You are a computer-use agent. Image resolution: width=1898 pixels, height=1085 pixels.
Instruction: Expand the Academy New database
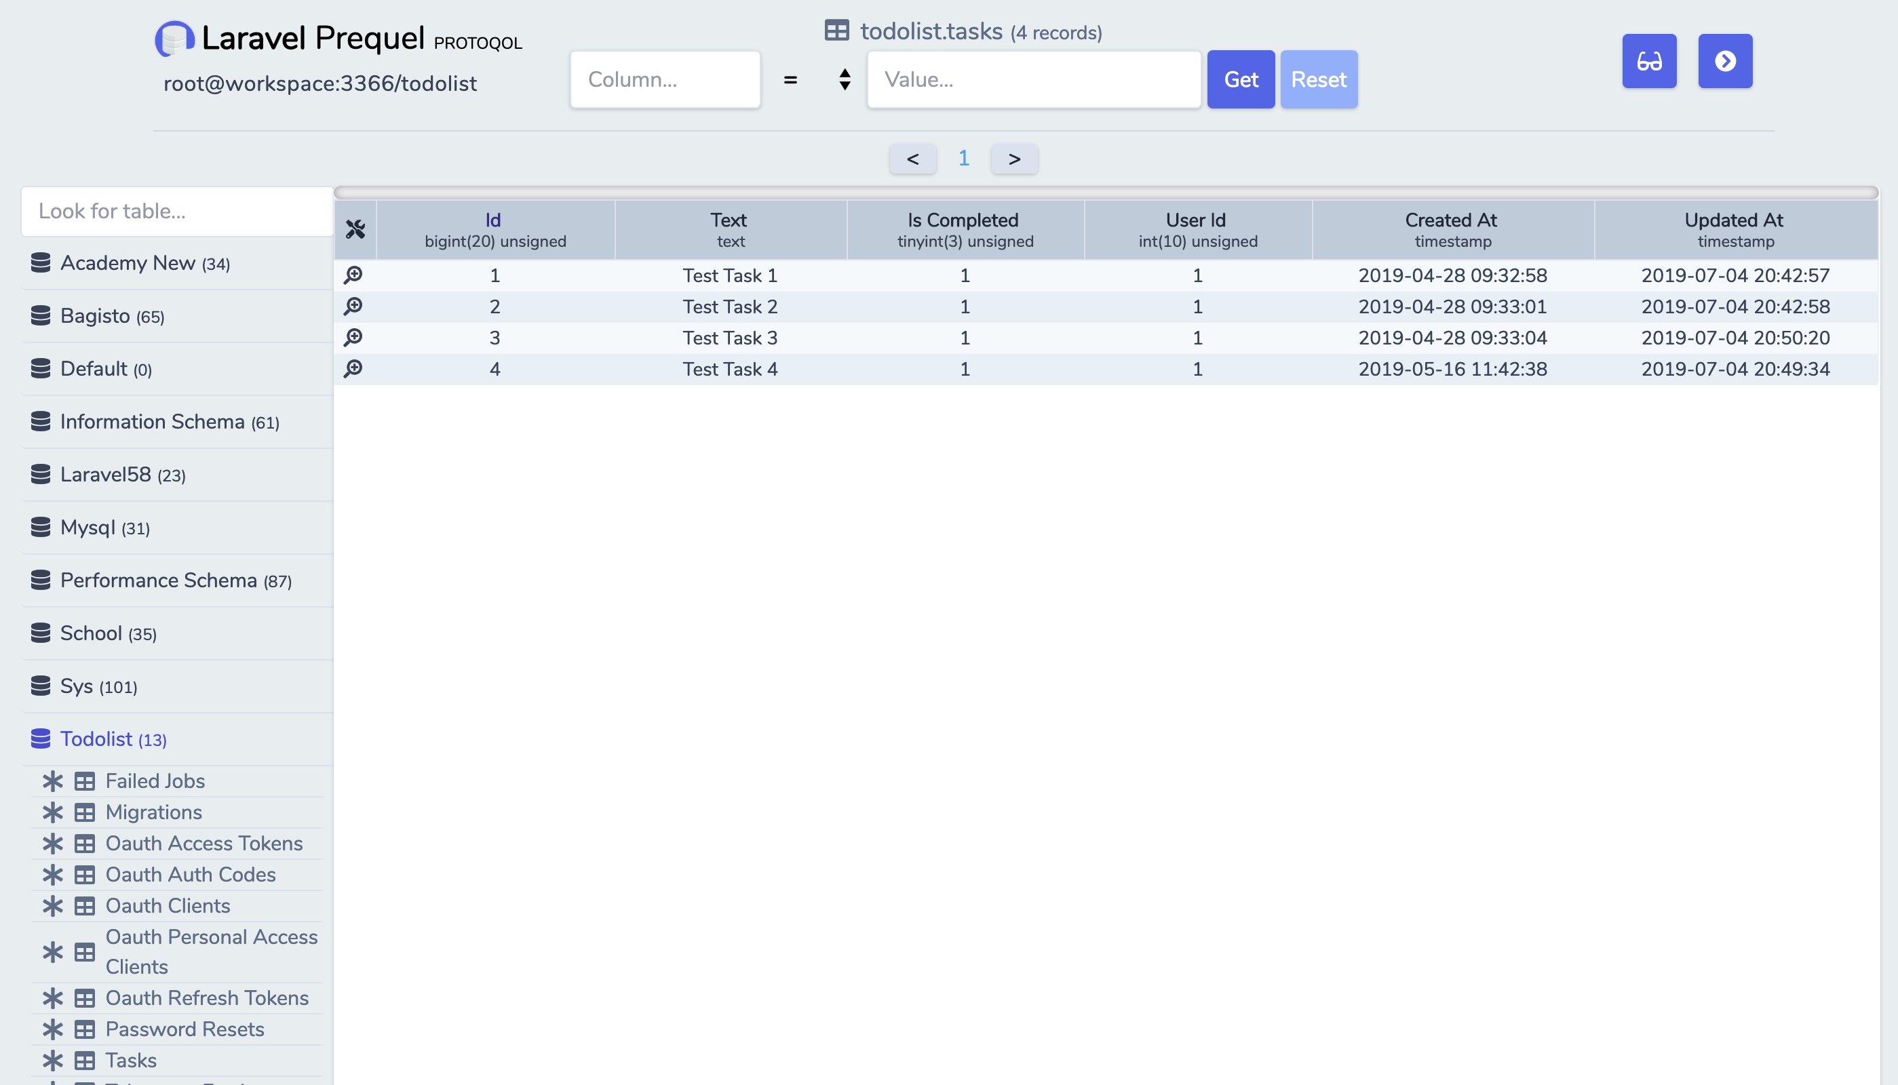(x=177, y=264)
